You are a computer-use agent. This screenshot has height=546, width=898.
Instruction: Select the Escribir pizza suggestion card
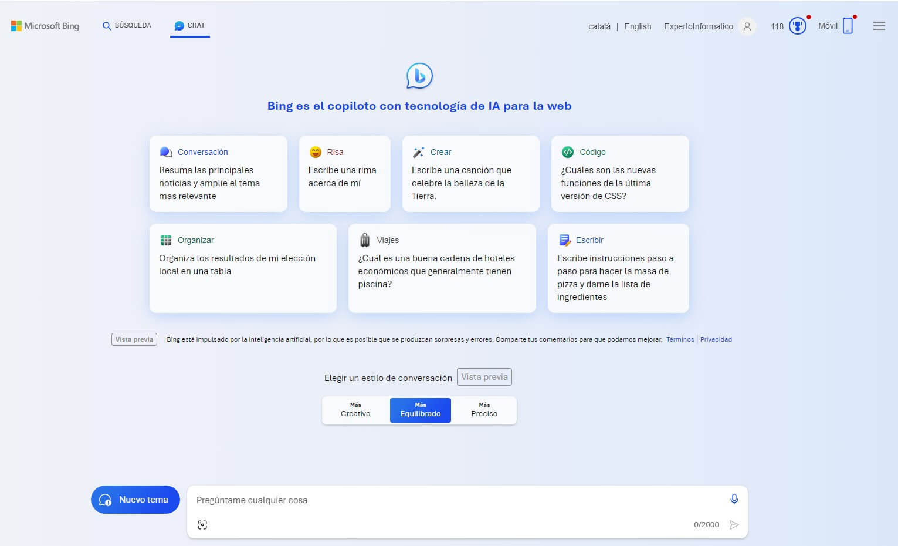[x=618, y=268]
